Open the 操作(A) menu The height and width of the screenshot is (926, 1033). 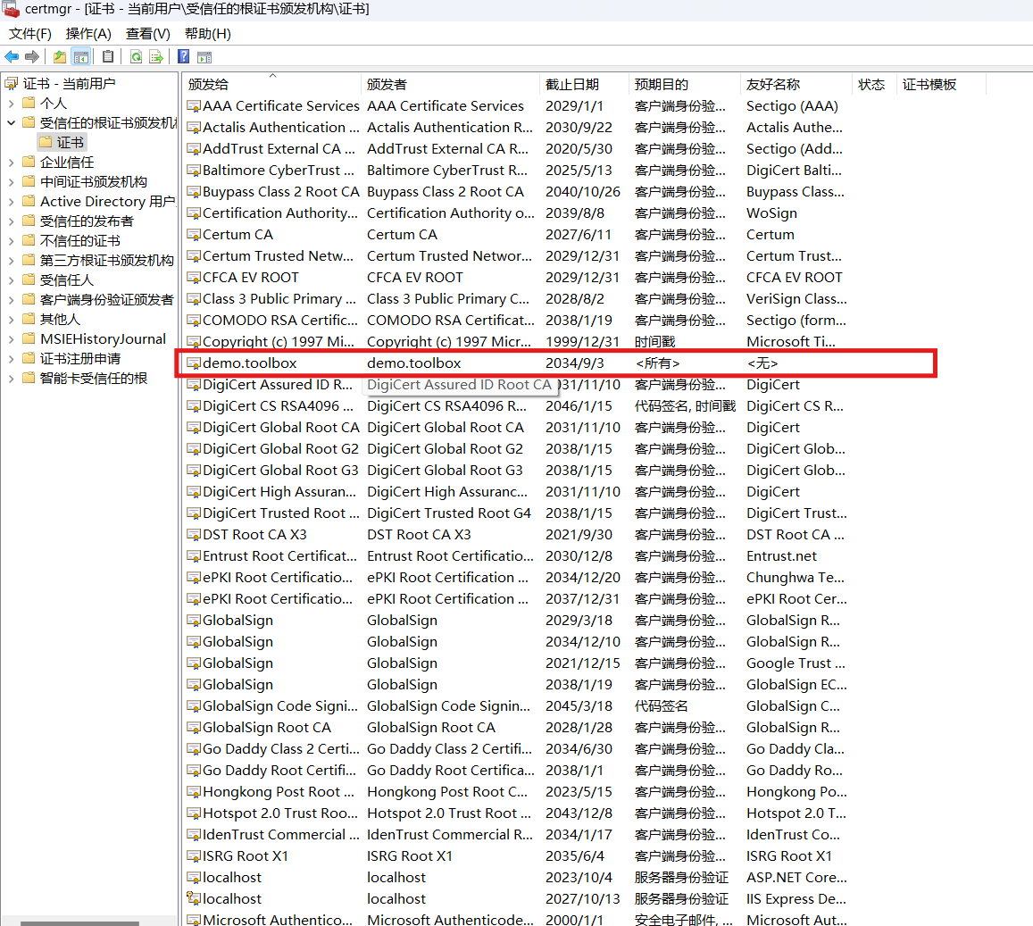tap(88, 34)
